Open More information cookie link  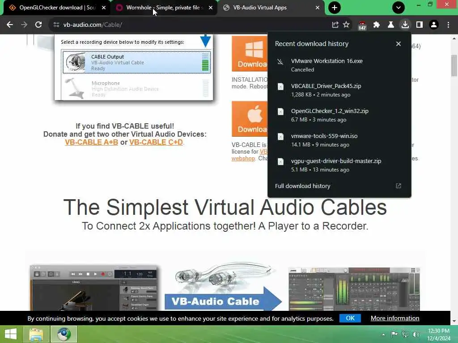tap(395, 318)
